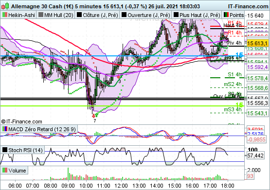Click the 15 640 price axis label
Screen dimensions: 270x190
click(x=255, y=16)
